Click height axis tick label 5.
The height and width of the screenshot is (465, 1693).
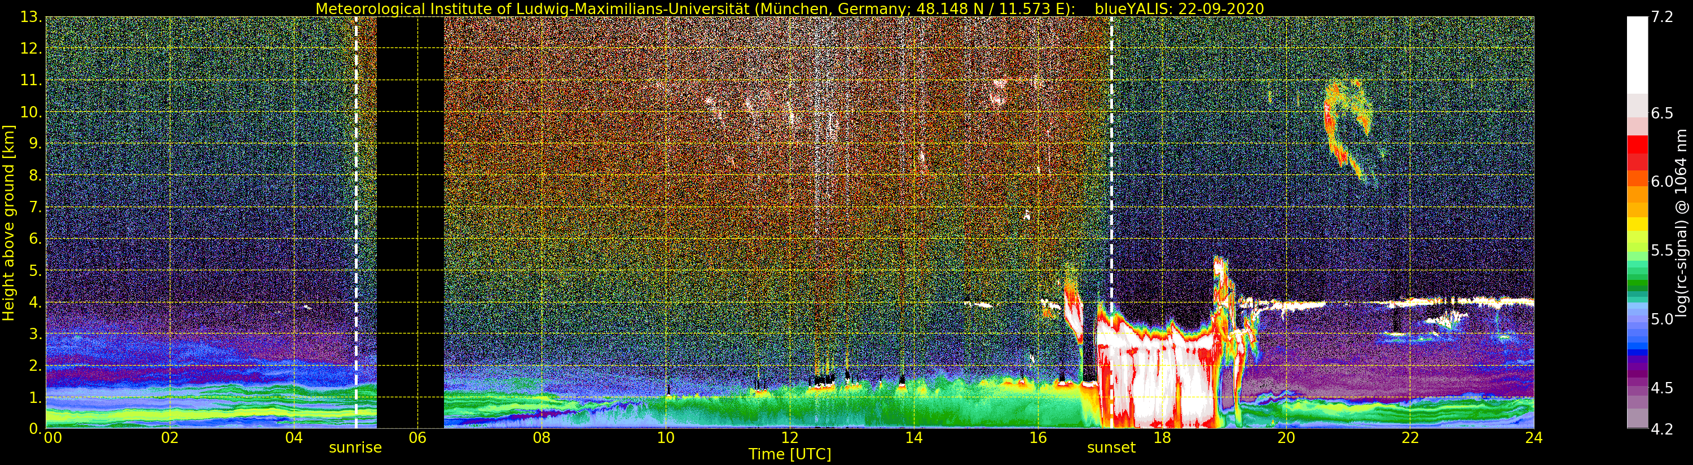pyautogui.click(x=34, y=270)
